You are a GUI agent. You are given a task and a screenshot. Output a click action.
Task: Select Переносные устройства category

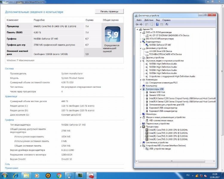tap(158, 124)
